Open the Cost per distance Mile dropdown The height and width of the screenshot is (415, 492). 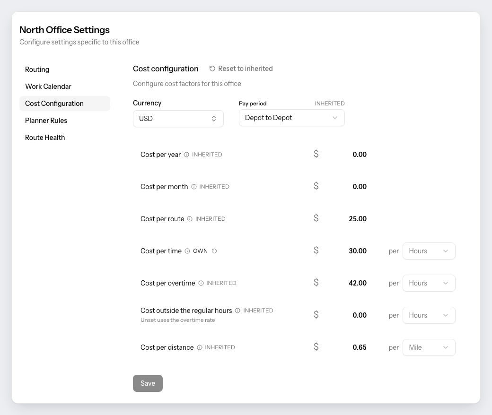point(429,347)
